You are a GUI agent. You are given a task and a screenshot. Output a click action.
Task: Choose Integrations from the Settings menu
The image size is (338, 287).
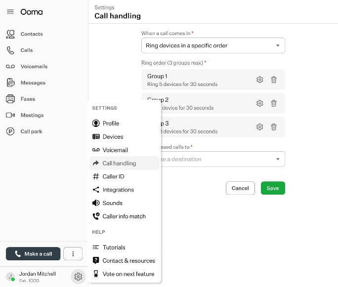(118, 190)
